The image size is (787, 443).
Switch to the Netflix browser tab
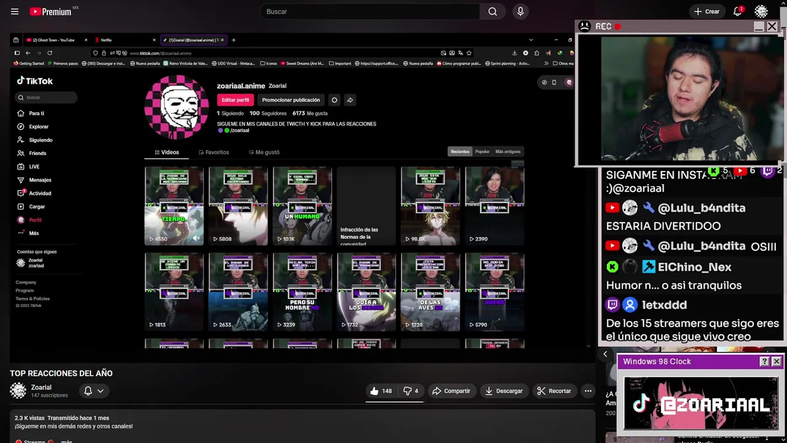126,40
